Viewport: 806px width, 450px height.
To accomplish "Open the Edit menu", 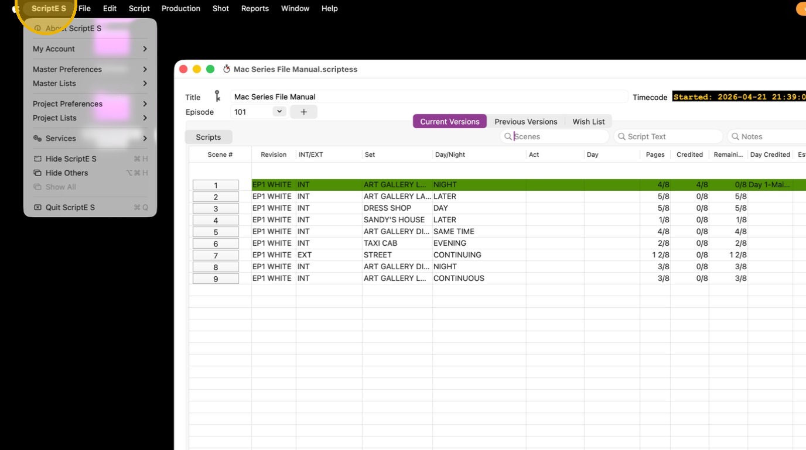I will 110,8.
